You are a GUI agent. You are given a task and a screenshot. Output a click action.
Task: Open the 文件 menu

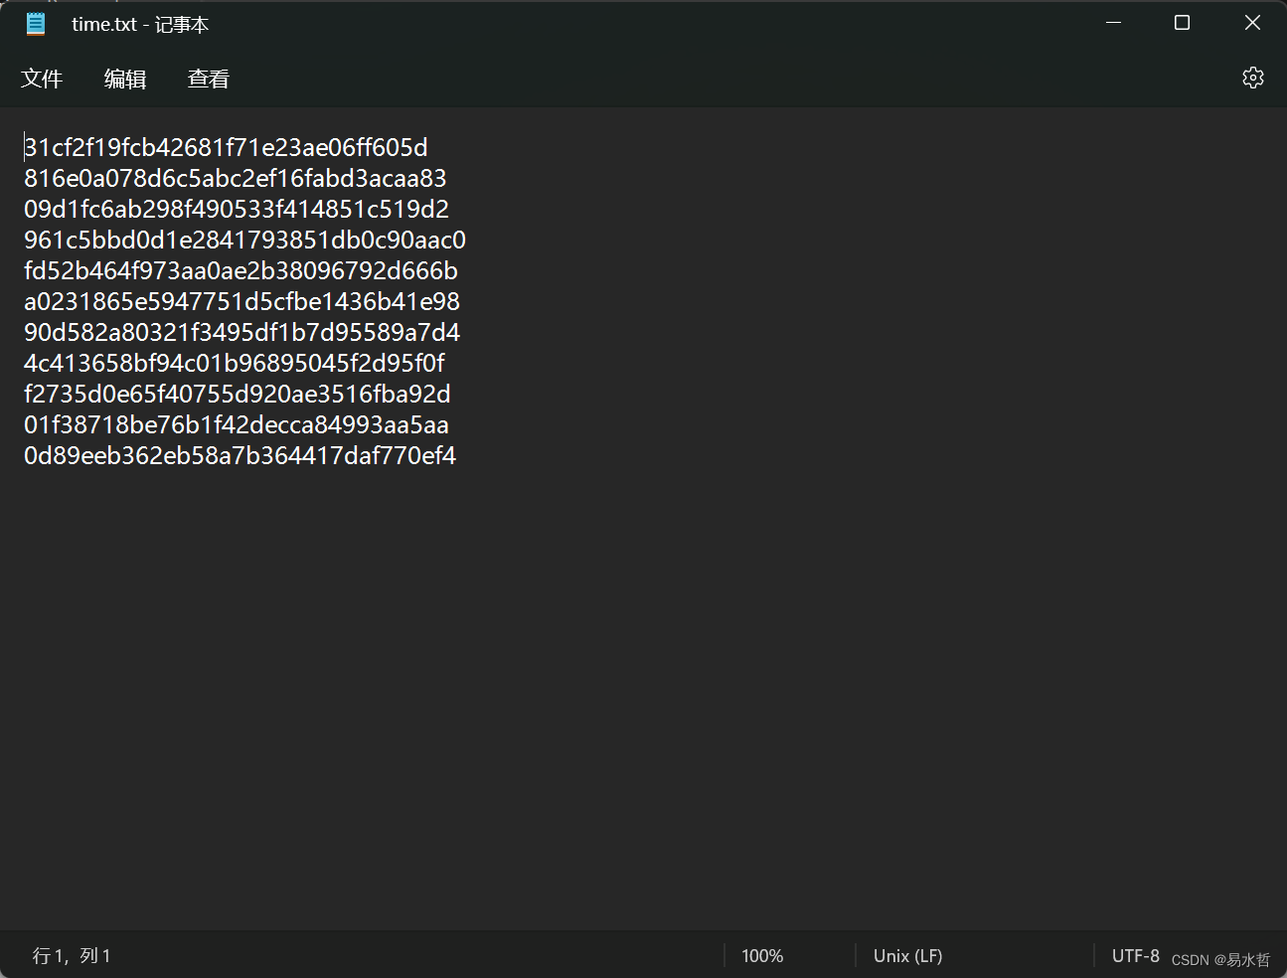click(42, 79)
